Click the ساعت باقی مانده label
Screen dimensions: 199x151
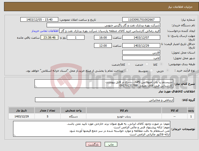pyautogui.click(x=28, y=38)
